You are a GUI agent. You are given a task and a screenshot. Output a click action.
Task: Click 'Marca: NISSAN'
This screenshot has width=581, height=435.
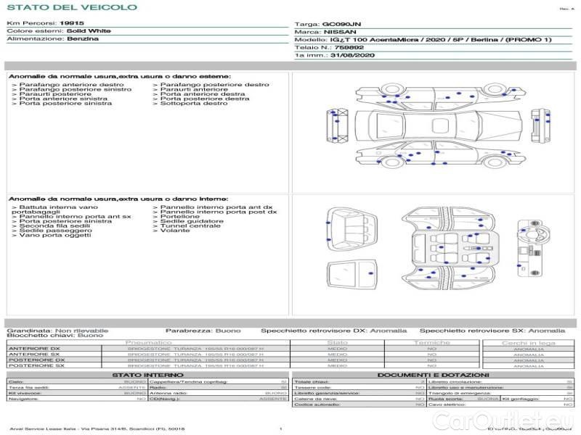pyautogui.click(x=325, y=32)
